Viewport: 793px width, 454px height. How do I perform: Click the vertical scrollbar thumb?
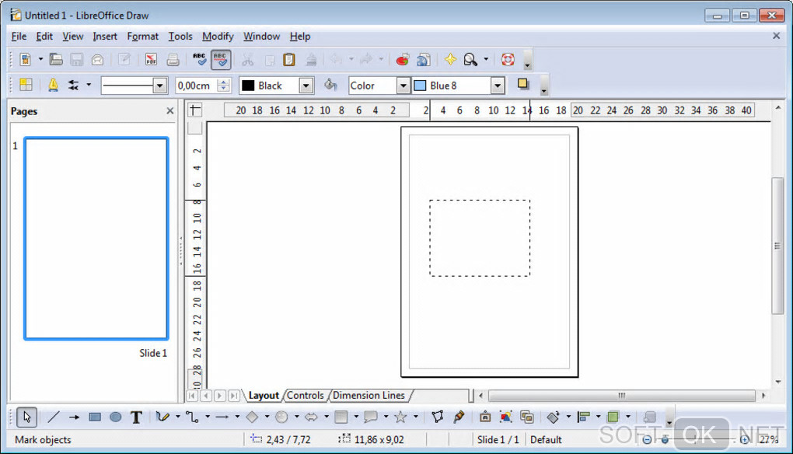coord(777,246)
